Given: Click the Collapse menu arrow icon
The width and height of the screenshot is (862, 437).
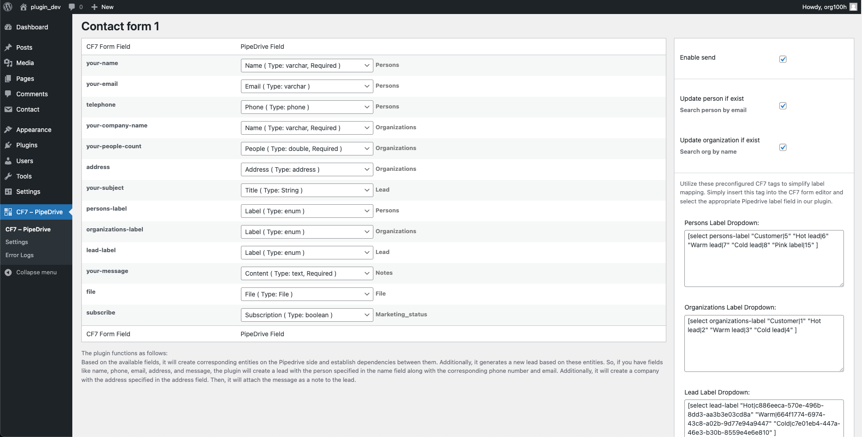Looking at the screenshot, I should (x=8, y=272).
